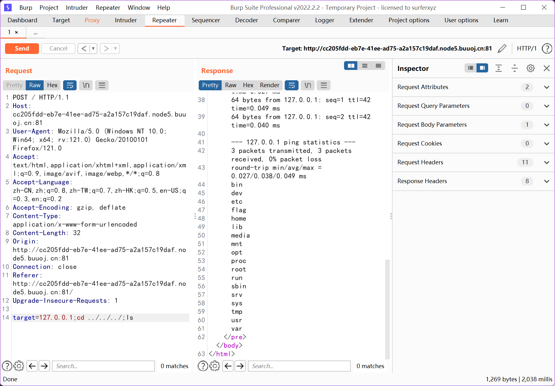Switch request view to Raw

(35, 85)
